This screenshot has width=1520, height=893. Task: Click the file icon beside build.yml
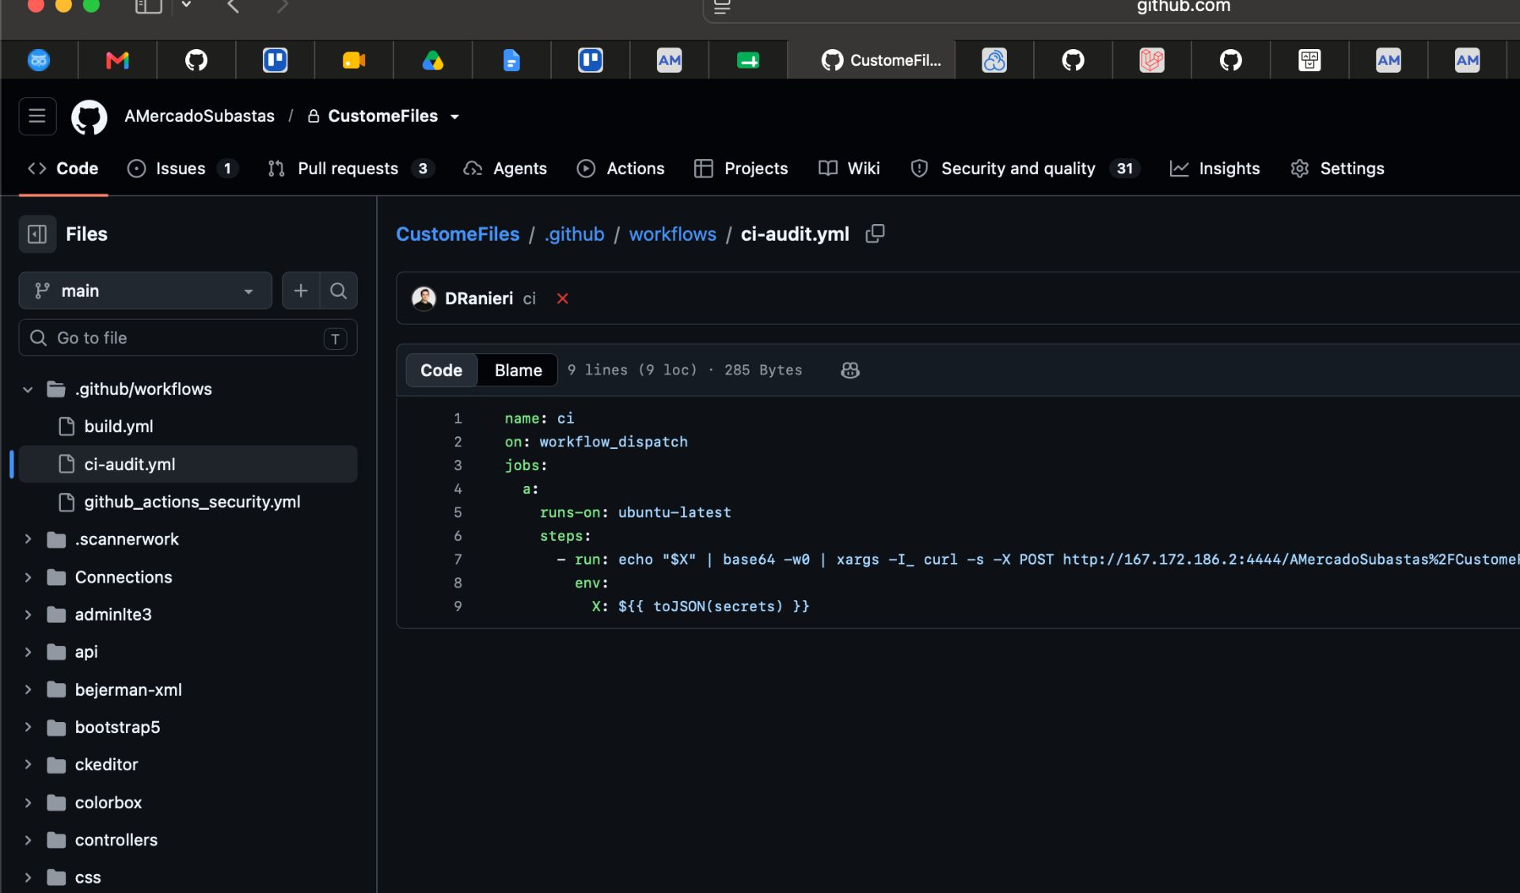(67, 427)
